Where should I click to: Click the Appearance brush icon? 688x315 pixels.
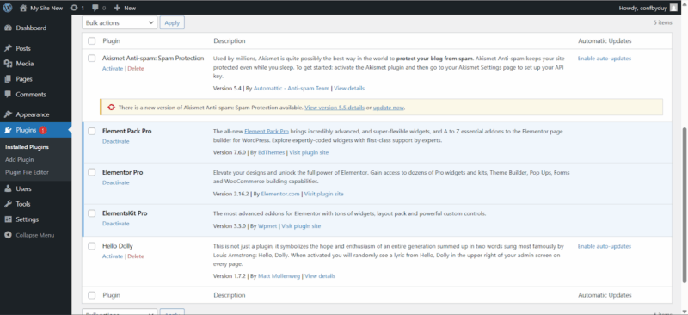(x=8, y=114)
